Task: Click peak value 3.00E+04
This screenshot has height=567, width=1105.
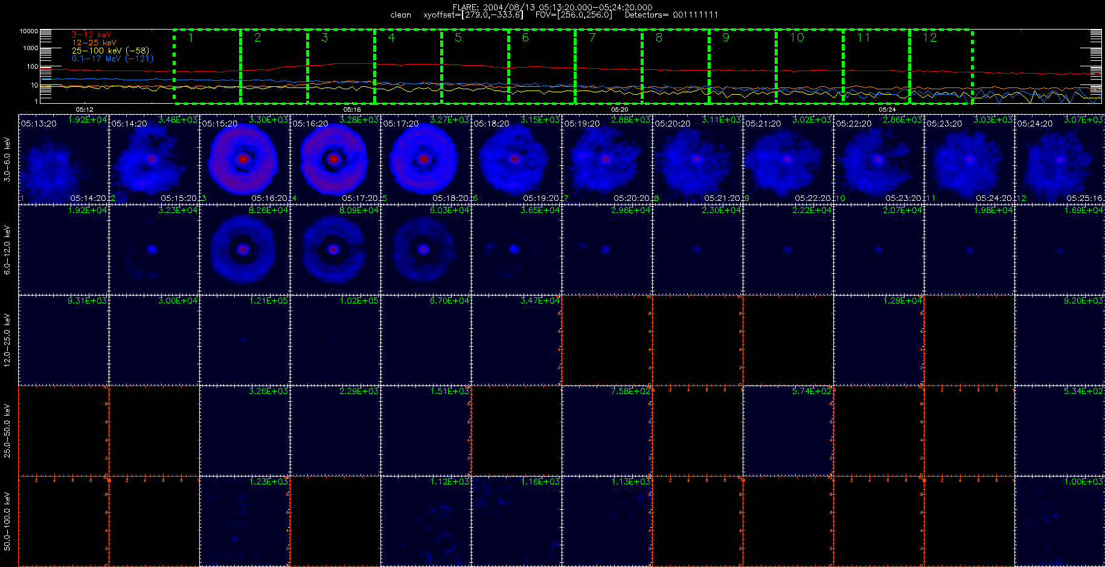Action: [178, 301]
